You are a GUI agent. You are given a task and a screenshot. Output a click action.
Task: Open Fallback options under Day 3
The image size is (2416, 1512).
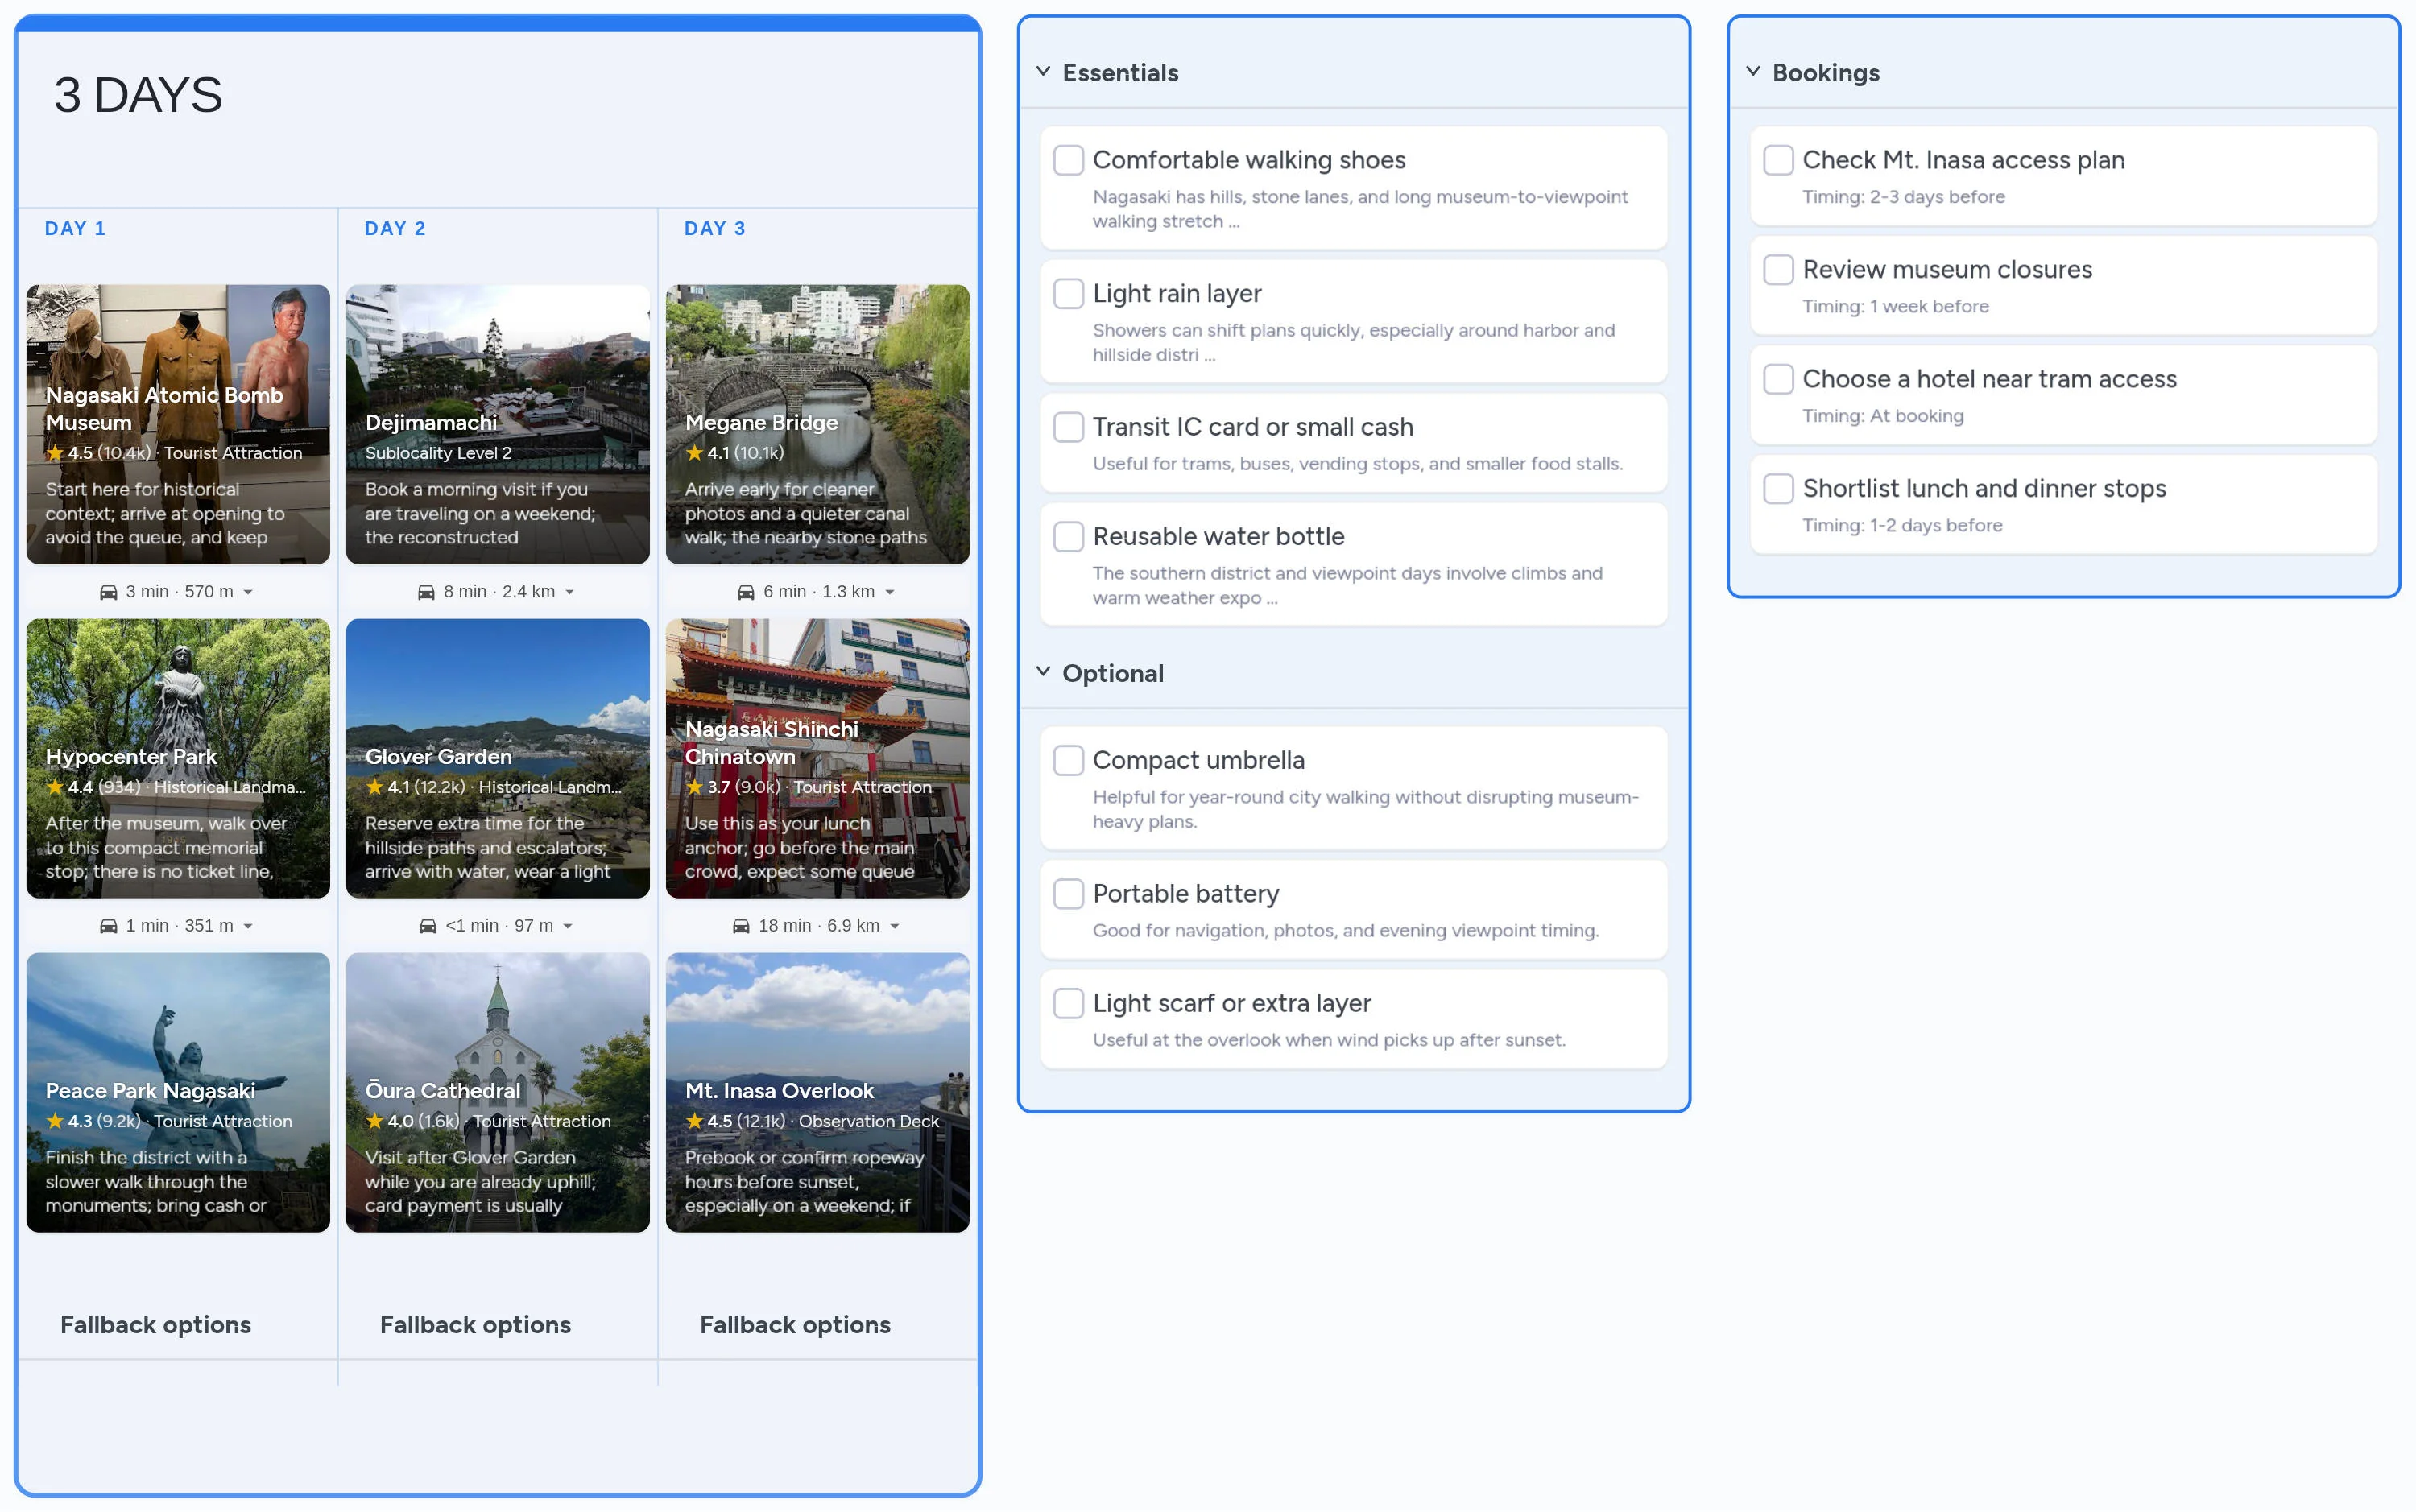795,1325
